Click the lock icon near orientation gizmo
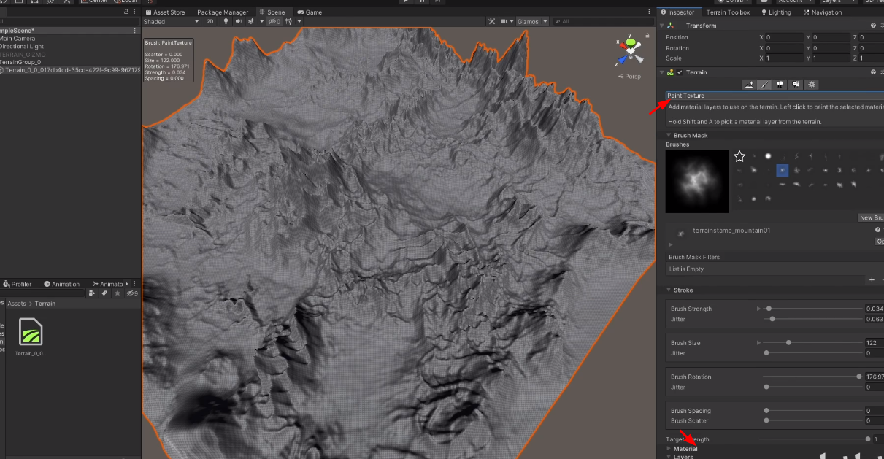This screenshot has width=884, height=459. pyautogui.click(x=649, y=35)
